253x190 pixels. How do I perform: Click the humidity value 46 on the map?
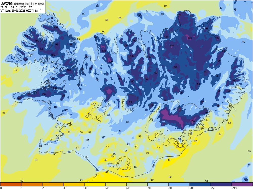(93, 104)
